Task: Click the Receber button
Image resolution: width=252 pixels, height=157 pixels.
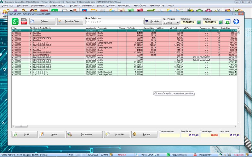Action: click(144, 134)
